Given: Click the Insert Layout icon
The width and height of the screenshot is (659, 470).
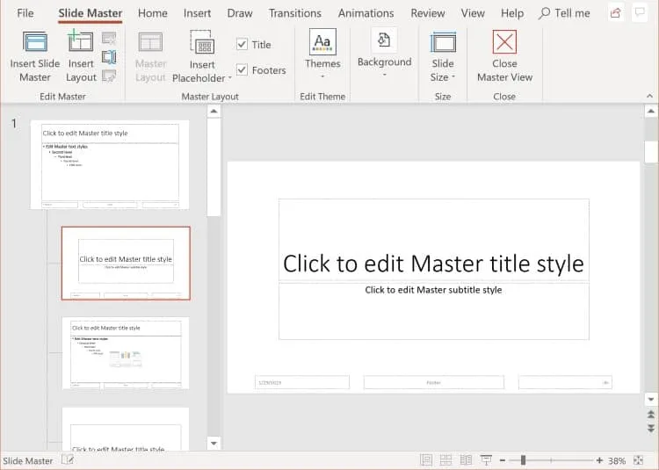Looking at the screenshot, I should coord(80,41).
